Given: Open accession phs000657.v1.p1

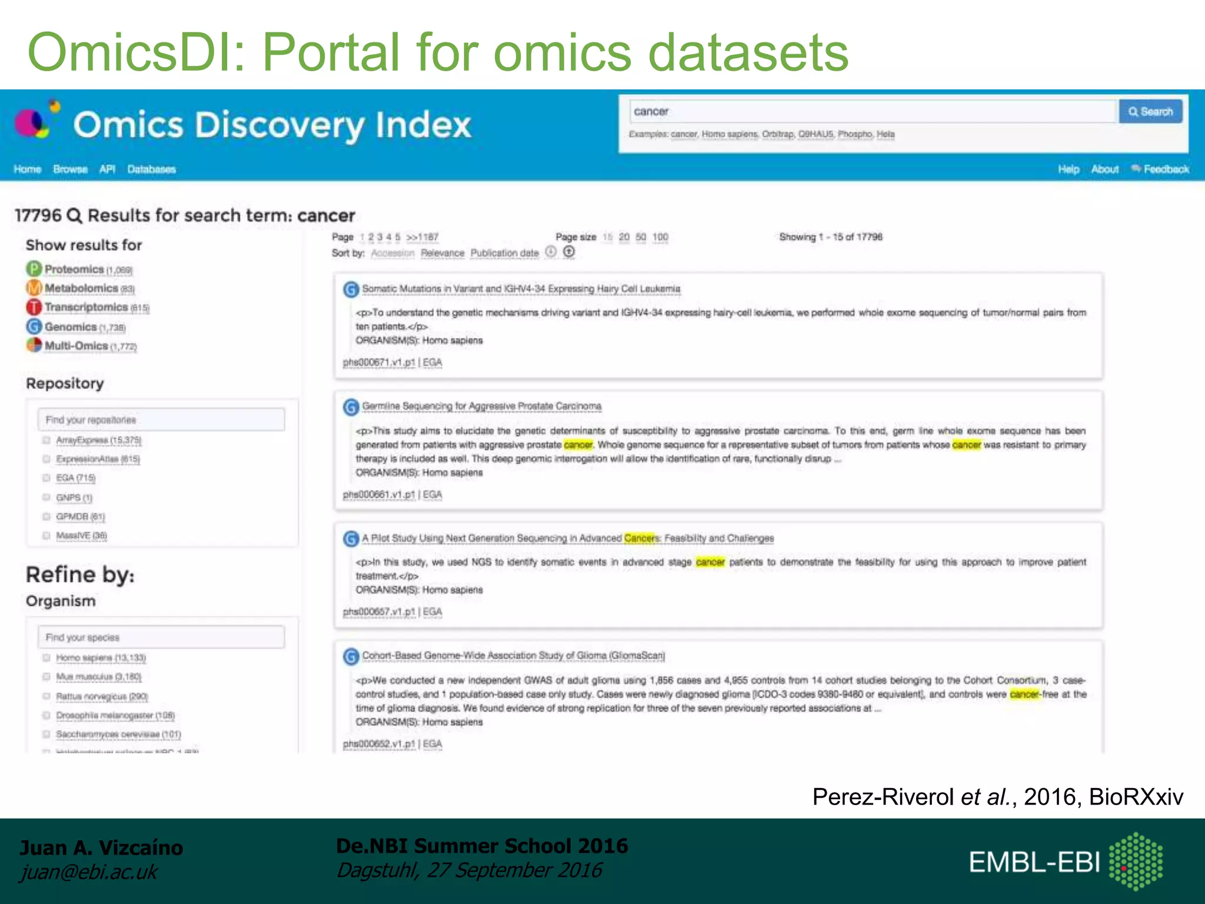Looking at the screenshot, I should coord(380,612).
